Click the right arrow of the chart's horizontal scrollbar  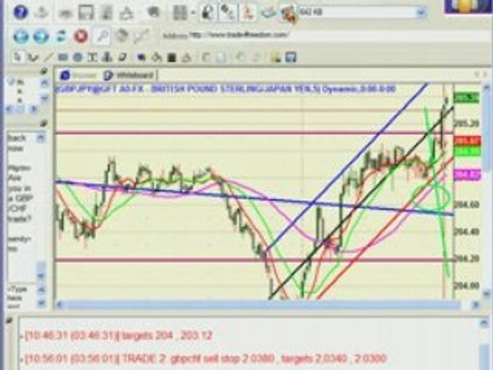tap(477, 305)
